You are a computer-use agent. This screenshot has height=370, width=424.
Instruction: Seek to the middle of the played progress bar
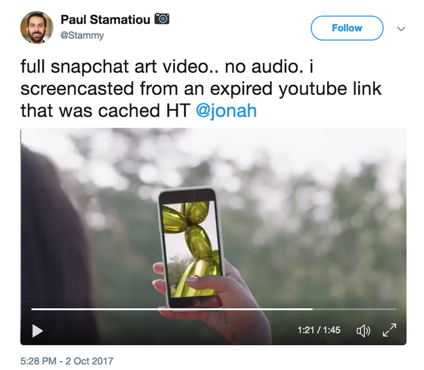click(x=172, y=309)
